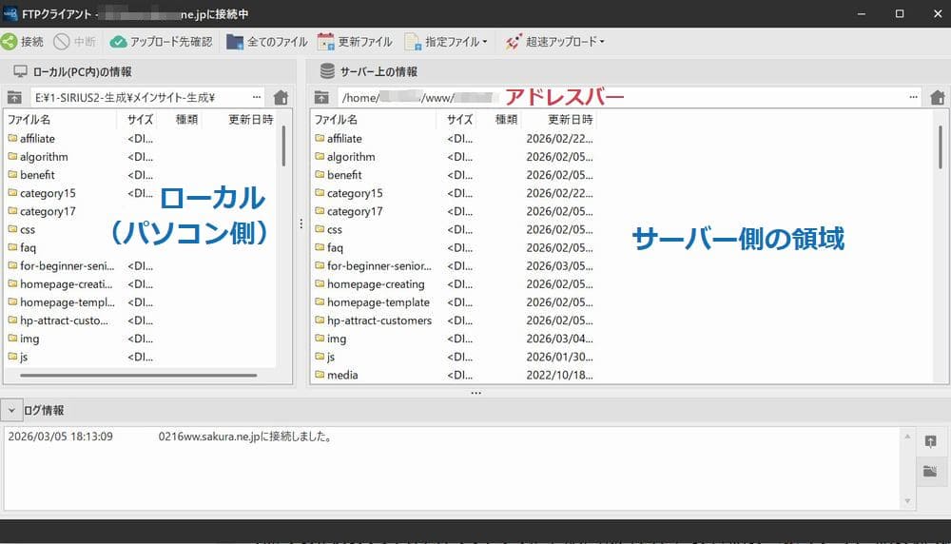Click the upload-arrow icon beside the log
The height and width of the screenshot is (544, 951).
click(930, 442)
